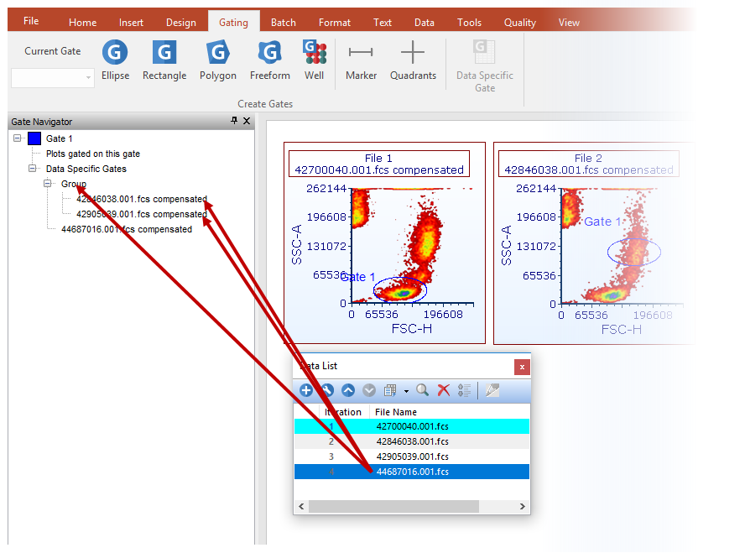
Task: Open the Current Gate dropdown
Action: tap(89, 77)
